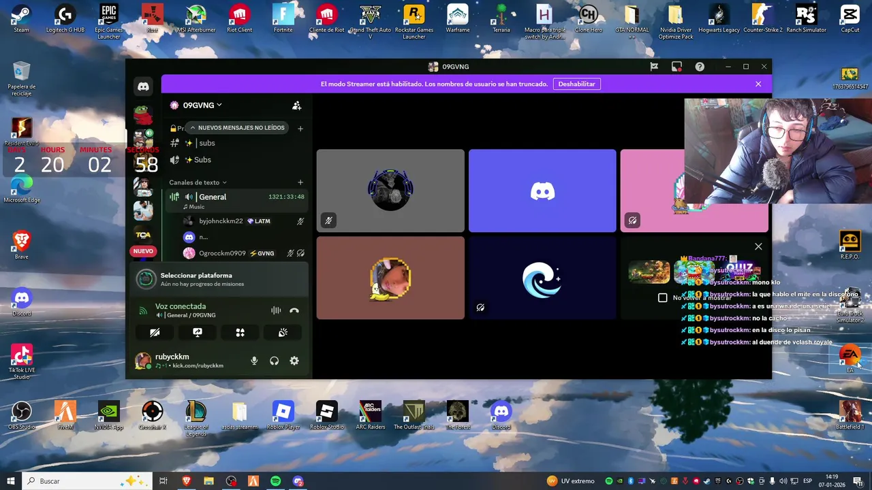The height and width of the screenshot is (490, 872).
Task: Click the Buscar taskbar search box
Action: pos(89,481)
